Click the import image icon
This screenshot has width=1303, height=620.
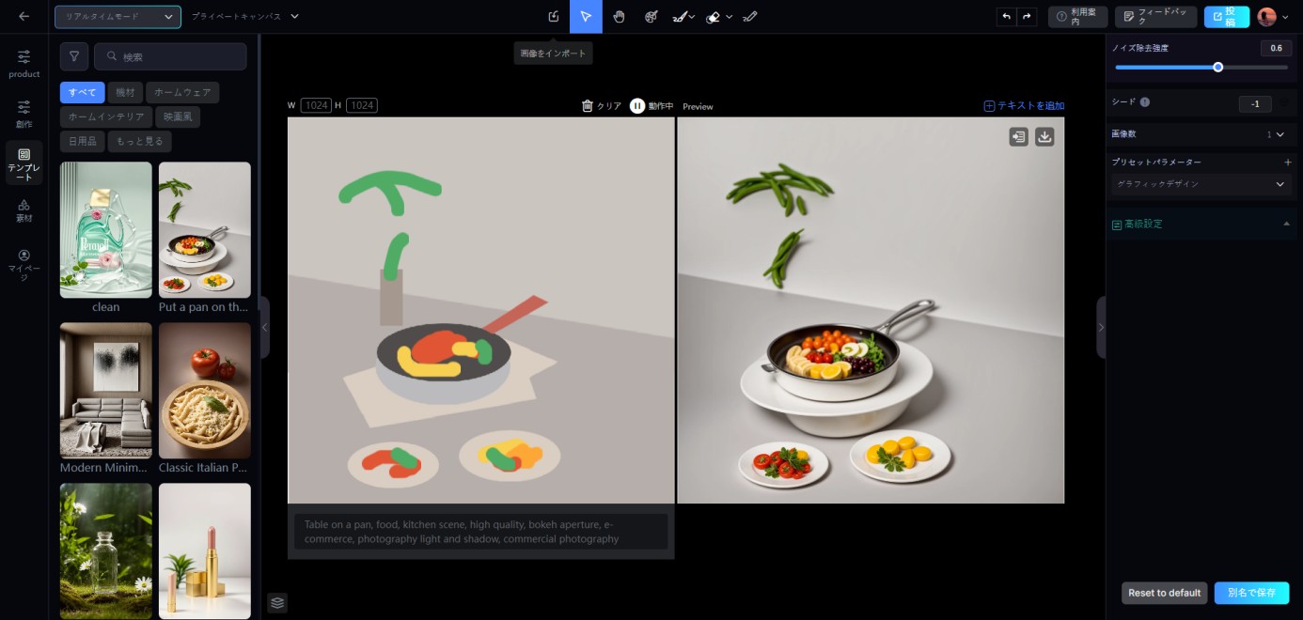pyautogui.click(x=554, y=17)
